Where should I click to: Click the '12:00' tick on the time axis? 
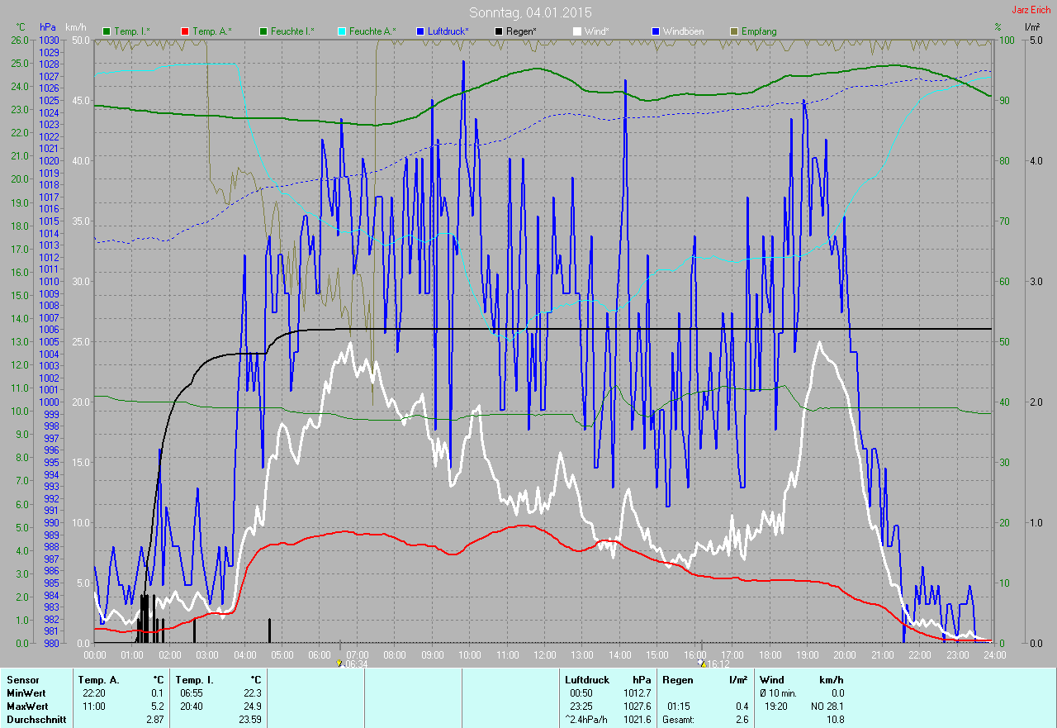pyautogui.click(x=544, y=654)
